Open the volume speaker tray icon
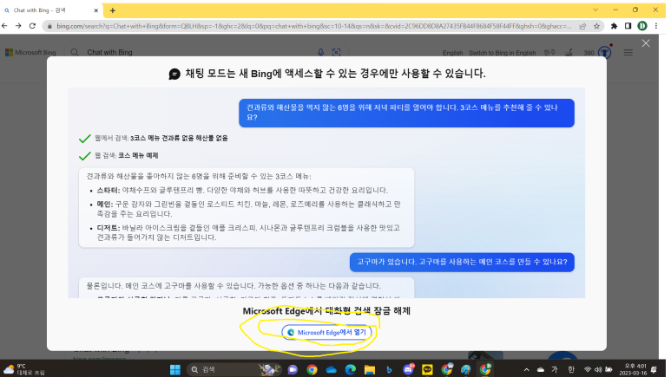 tap(598, 369)
